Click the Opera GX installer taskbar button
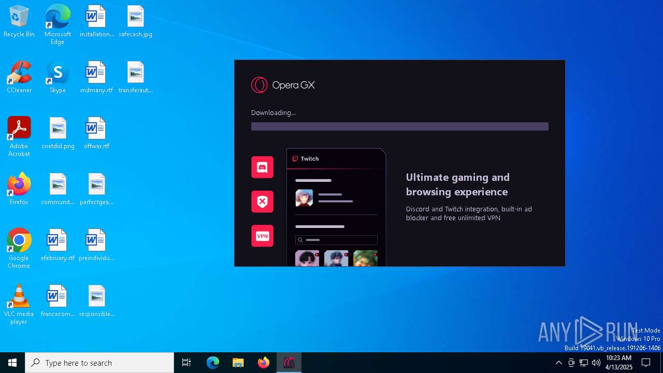663x373 pixels. 289,363
